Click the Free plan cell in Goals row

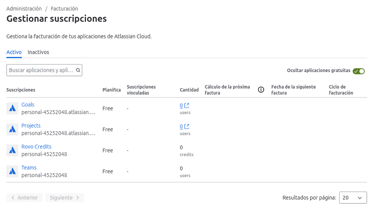[x=108, y=108]
